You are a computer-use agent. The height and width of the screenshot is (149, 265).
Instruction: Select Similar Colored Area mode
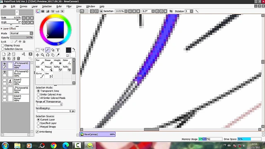(x=39, y=94)
